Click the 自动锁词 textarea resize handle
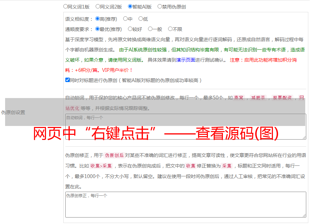Viewport: 310px width, 224px height. tap(304, 137)
